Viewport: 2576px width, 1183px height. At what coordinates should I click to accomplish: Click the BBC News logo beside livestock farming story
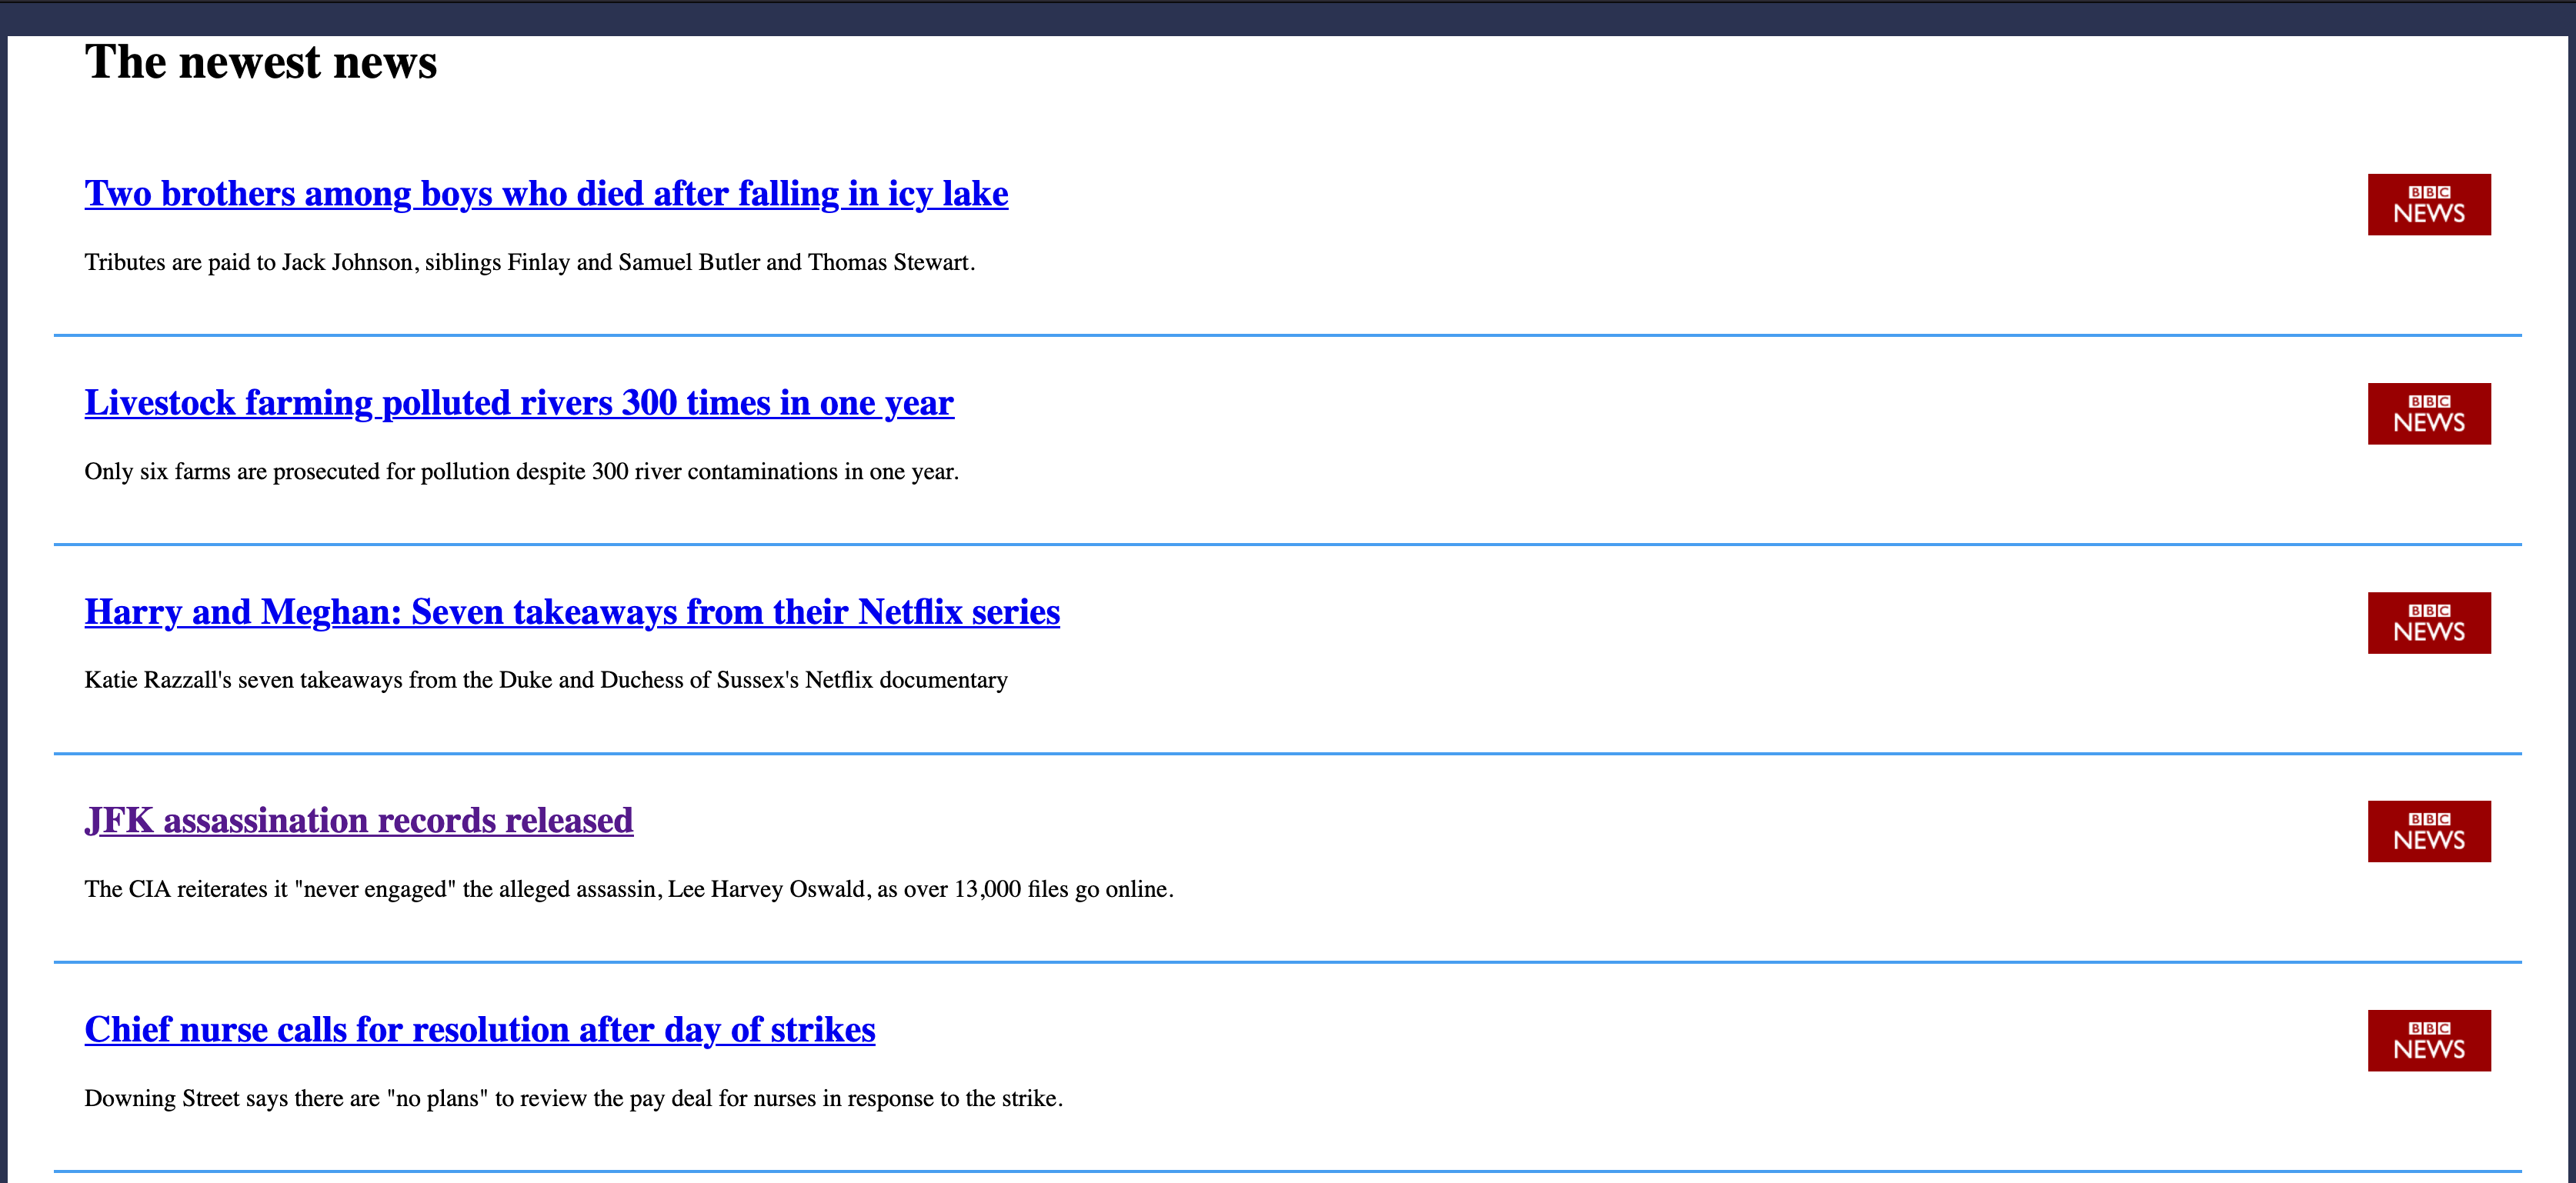click(2428, 413)
